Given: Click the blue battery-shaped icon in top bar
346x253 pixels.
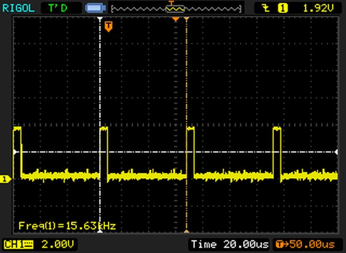Looking at the screenshot, I should click(x=93, y=9).
